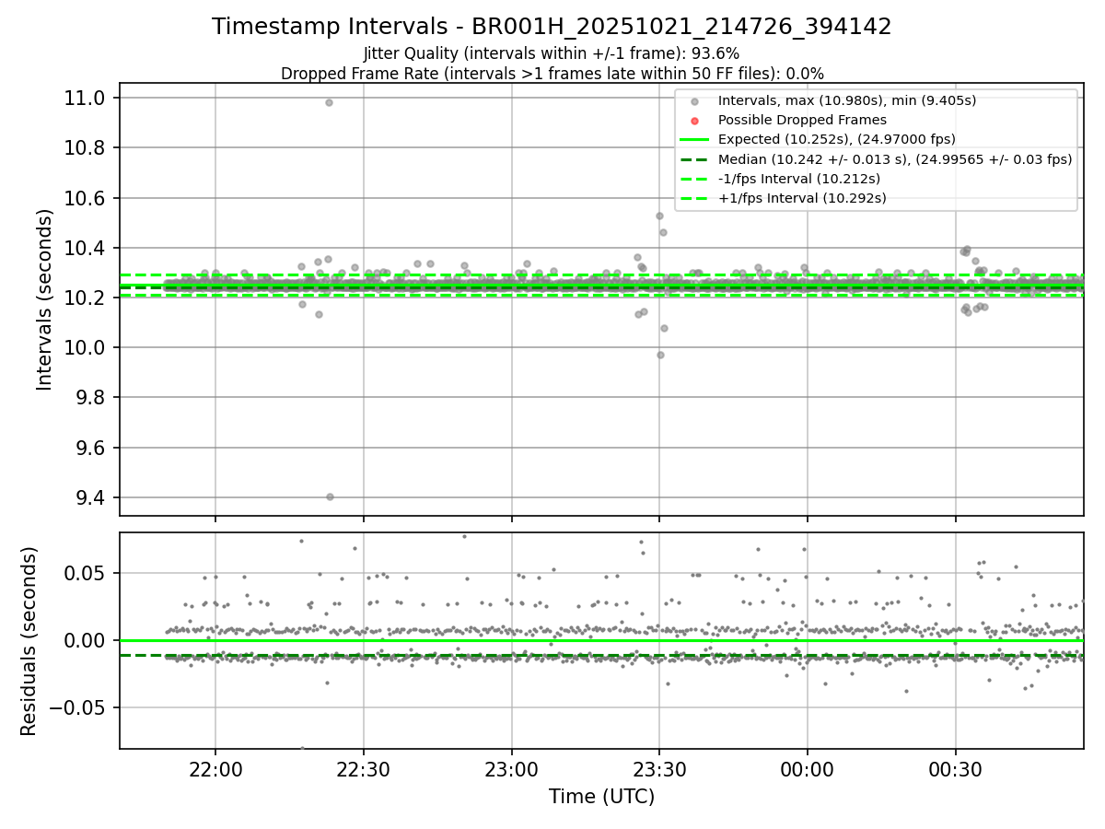1105x829 pixels.
Task: Click the solid green line sample beside 'Expected'
Action: [x=694, y=140]
